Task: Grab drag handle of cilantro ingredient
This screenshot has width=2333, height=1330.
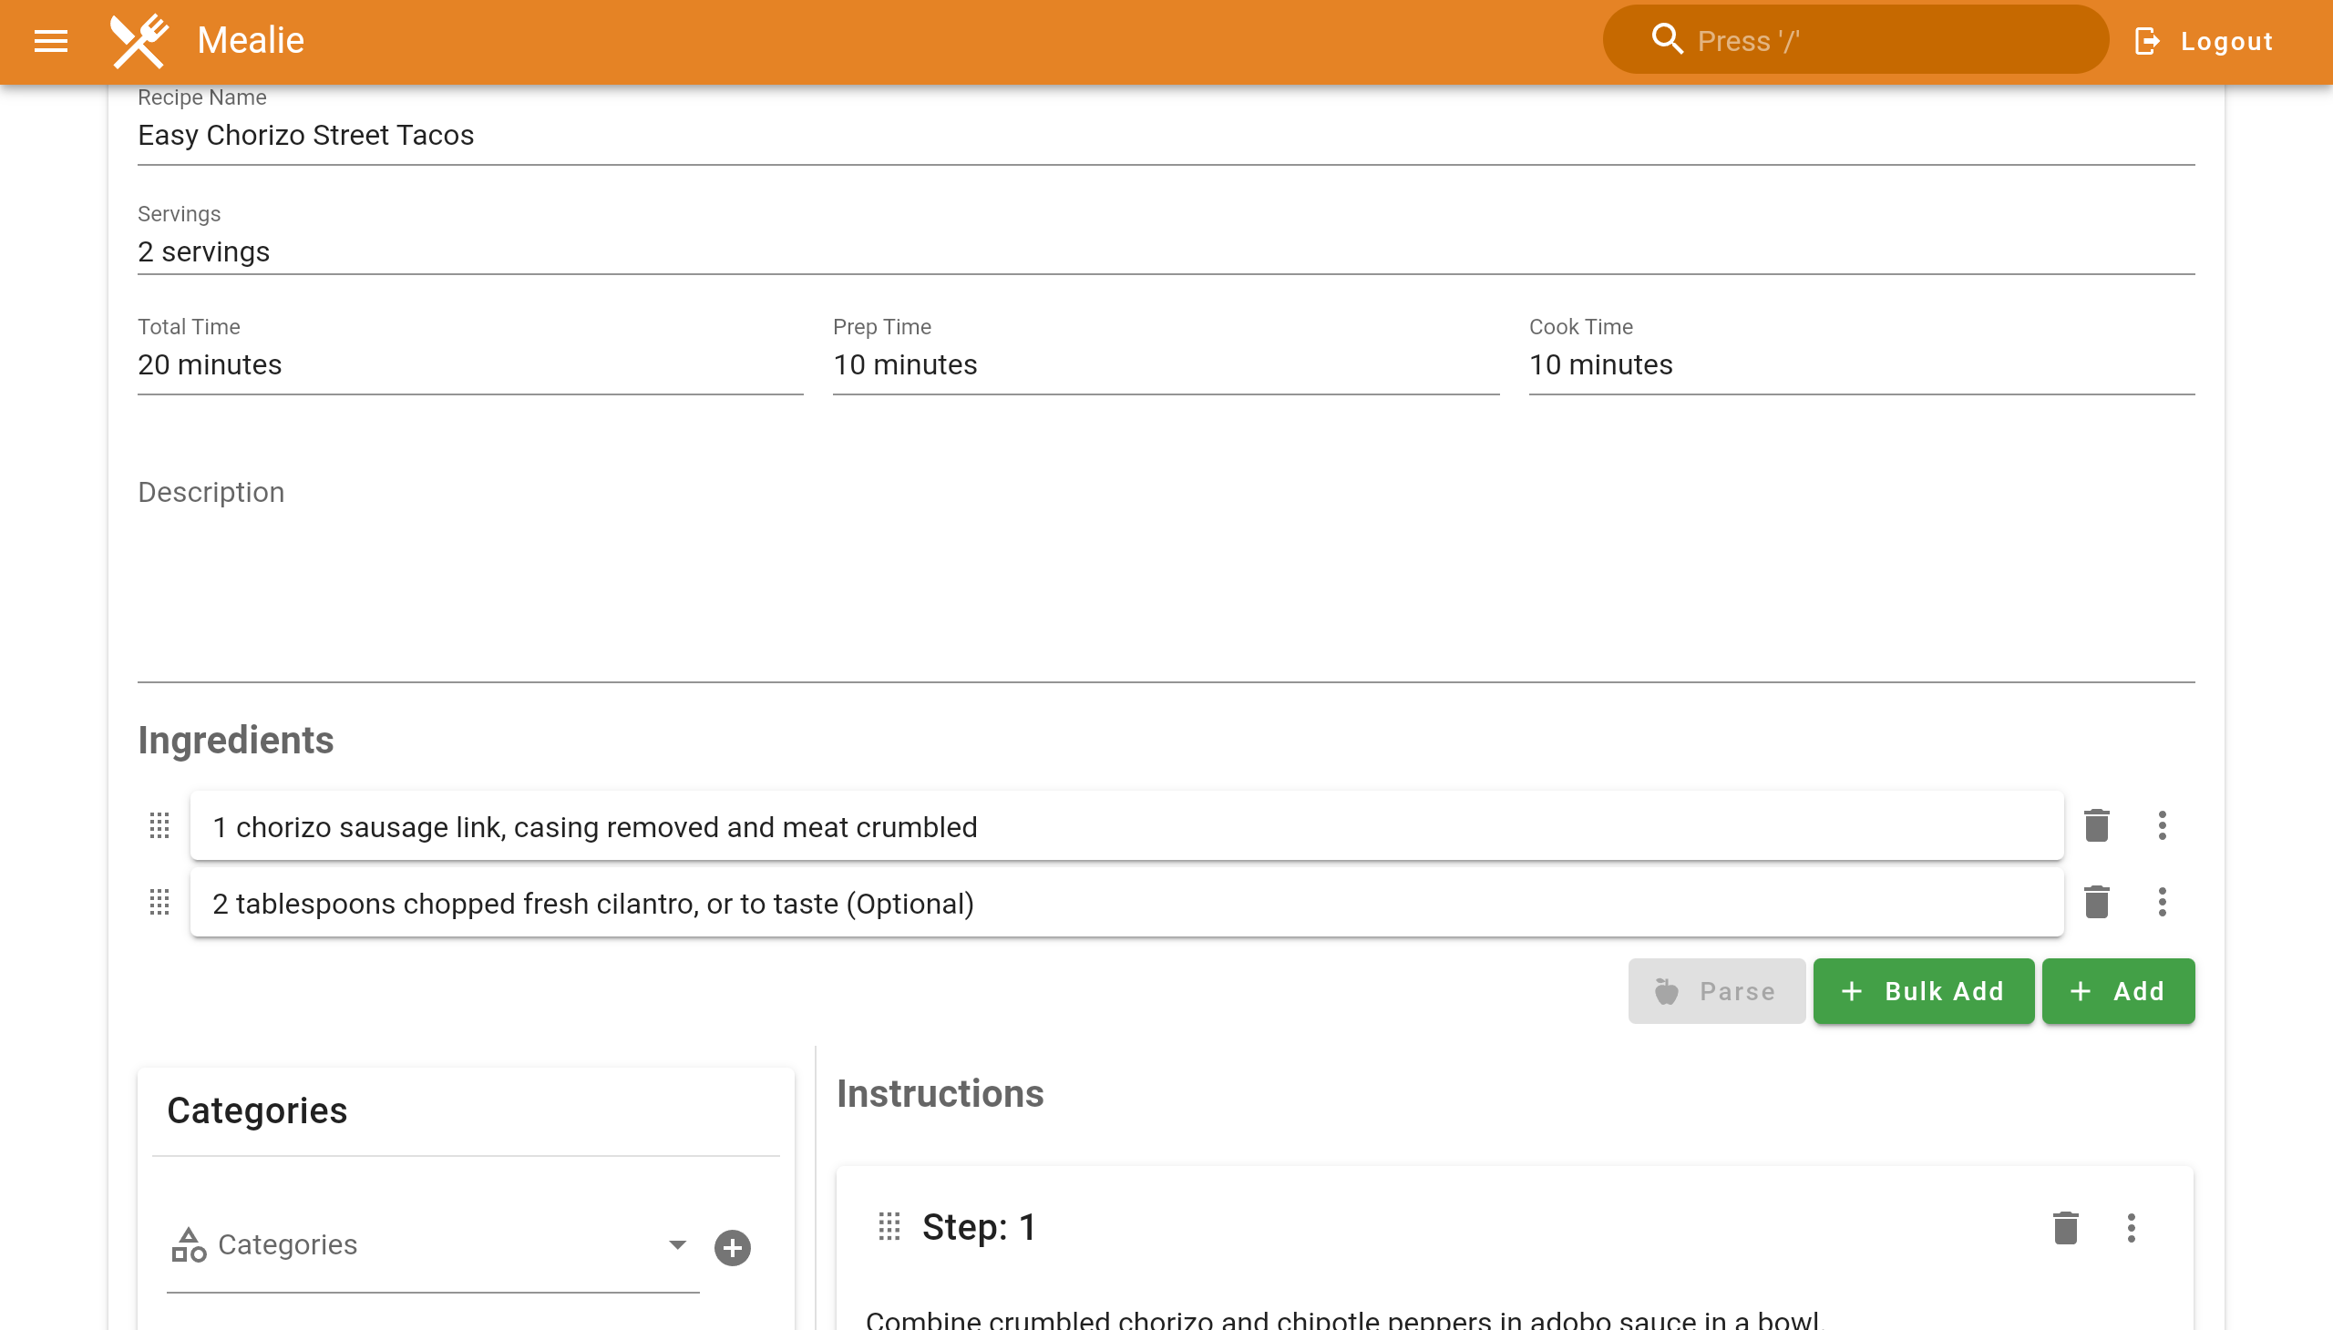Action: (x=159, y=903)
